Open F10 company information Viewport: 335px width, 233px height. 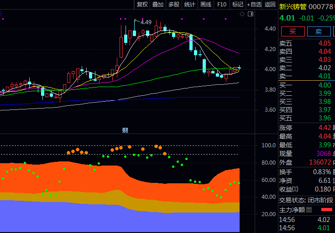pos(222,5)
